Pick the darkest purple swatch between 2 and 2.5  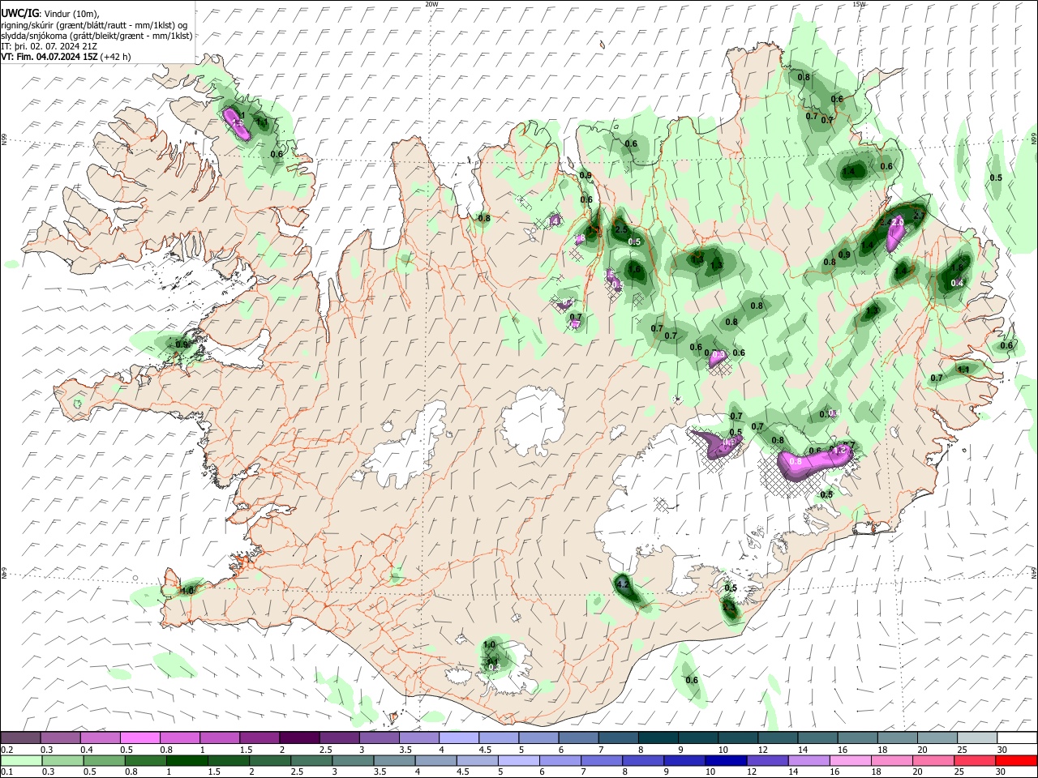point(298,737)
